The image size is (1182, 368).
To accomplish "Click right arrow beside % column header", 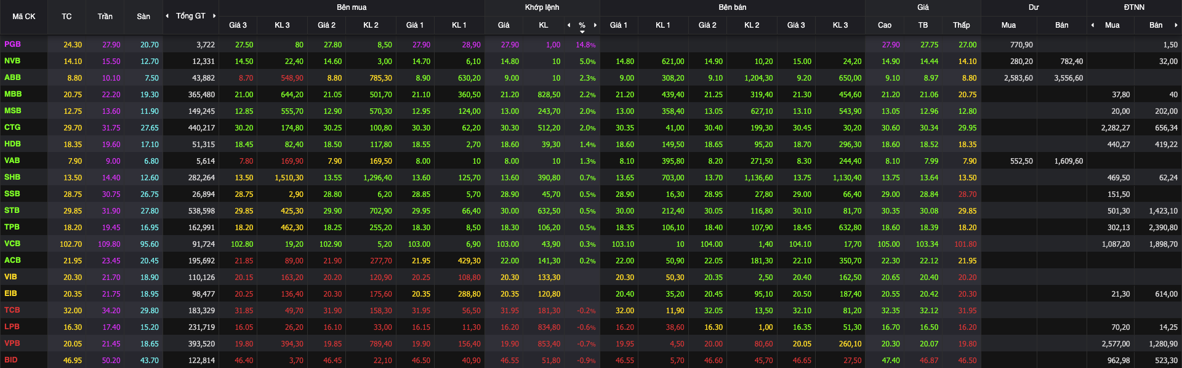I will 595,25.
